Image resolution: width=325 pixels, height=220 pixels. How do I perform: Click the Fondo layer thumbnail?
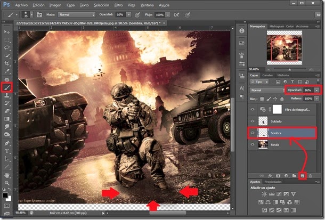[x=263, y=144]
